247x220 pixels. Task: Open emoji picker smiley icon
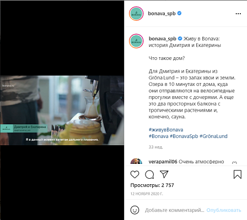tap(135, 210)
